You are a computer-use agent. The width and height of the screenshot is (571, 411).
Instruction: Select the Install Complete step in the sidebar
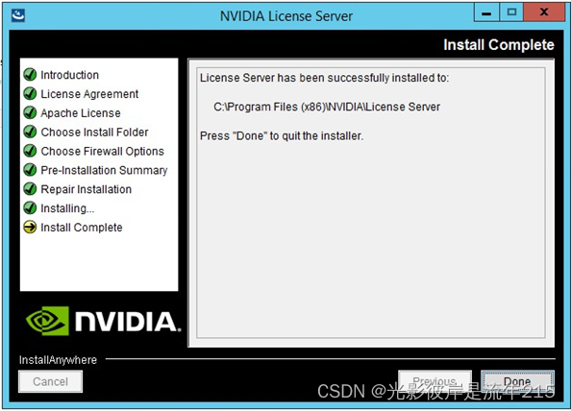(x=82, y=228)
